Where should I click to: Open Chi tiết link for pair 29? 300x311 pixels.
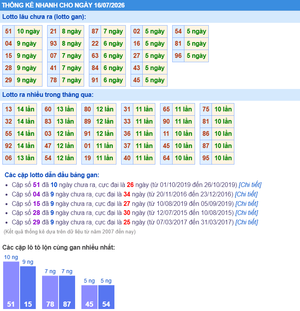[x=247, y=222]
